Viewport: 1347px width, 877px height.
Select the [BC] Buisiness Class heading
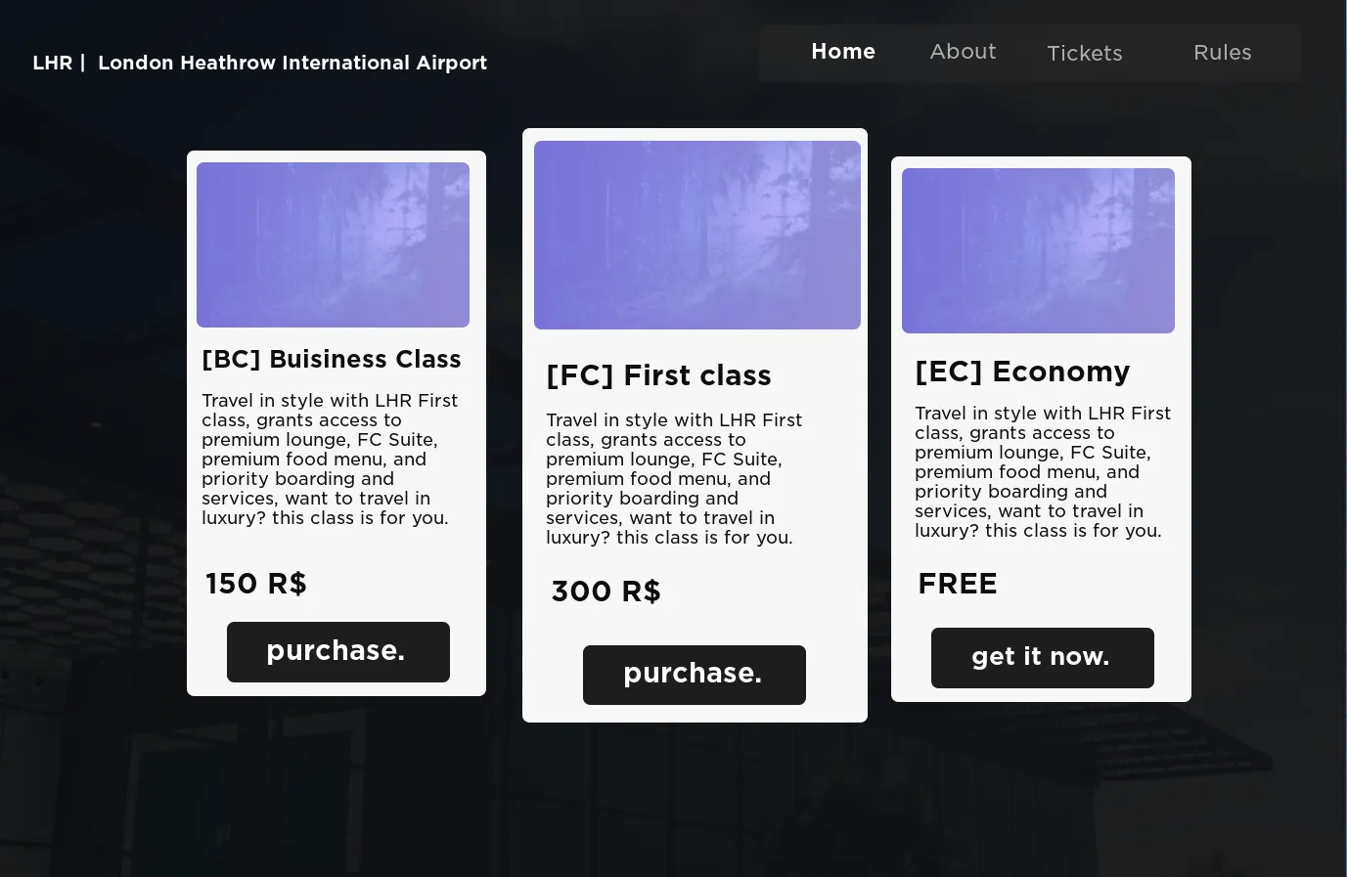pos(331,359)
